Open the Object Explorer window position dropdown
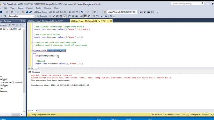 tap(18, 21)
